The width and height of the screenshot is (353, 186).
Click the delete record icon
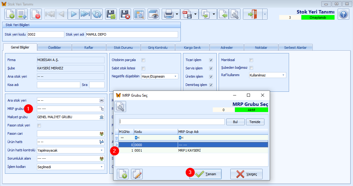36,14
